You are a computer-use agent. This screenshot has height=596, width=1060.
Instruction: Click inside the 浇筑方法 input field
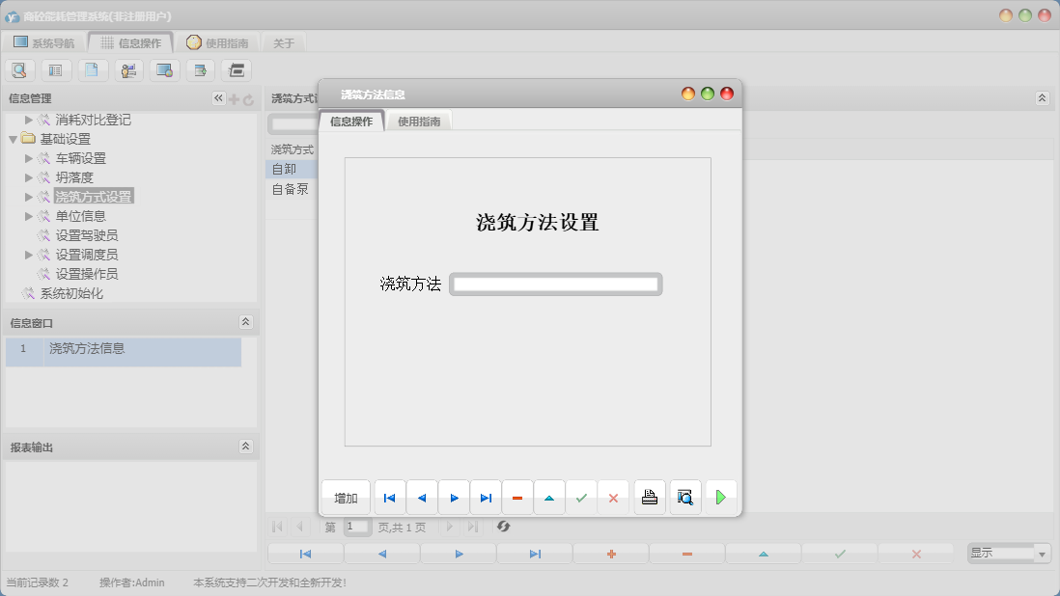tap(555, 284)
